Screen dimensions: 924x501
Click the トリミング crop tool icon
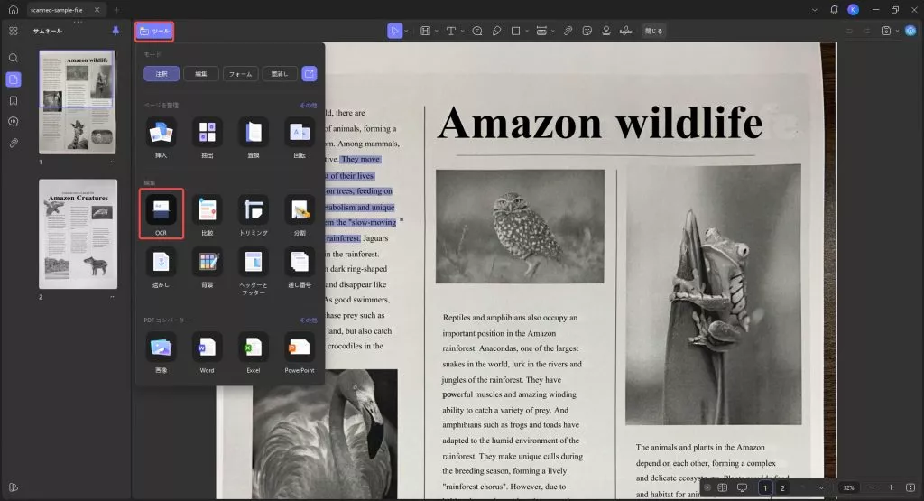[x=254, y=209]
